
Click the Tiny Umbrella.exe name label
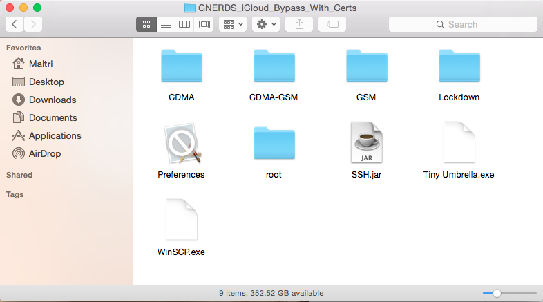pyautogui.click(x=459, y=175)
